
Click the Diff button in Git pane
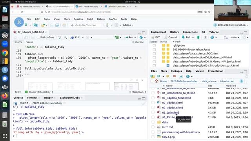(155, 37)
